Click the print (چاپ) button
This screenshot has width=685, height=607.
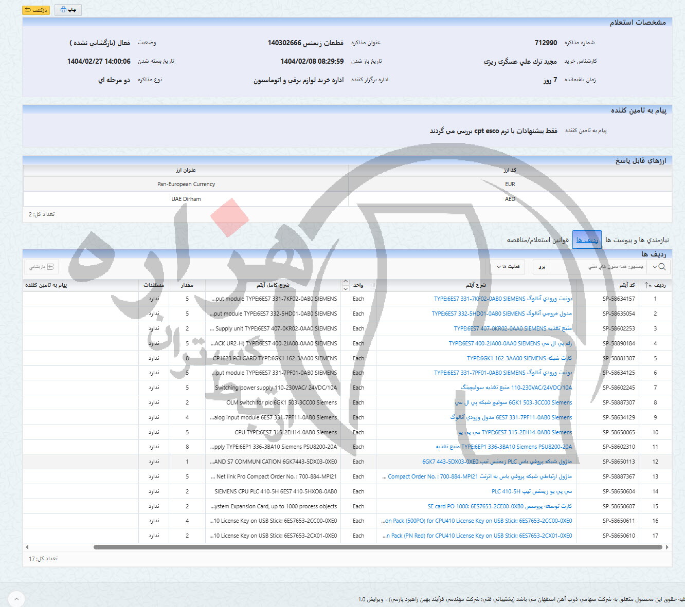[68, 10]
